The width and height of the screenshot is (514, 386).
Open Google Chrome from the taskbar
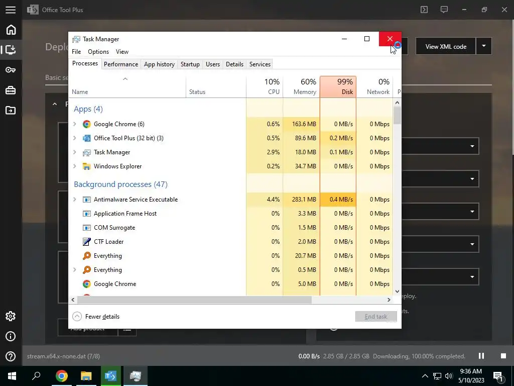(x=61, y=376)
